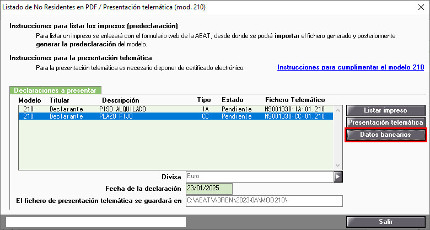Screen dimensions: 430x230
Task: Click the Listar impreso button
Action: (385, 110)
